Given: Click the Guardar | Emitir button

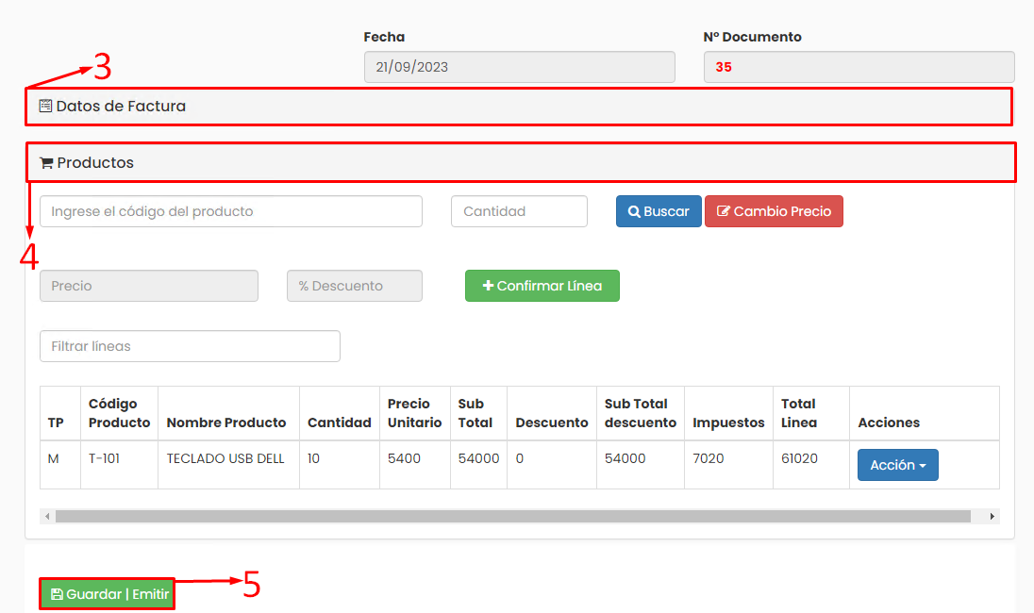Looking at the screenshot, I should [107, 594].
